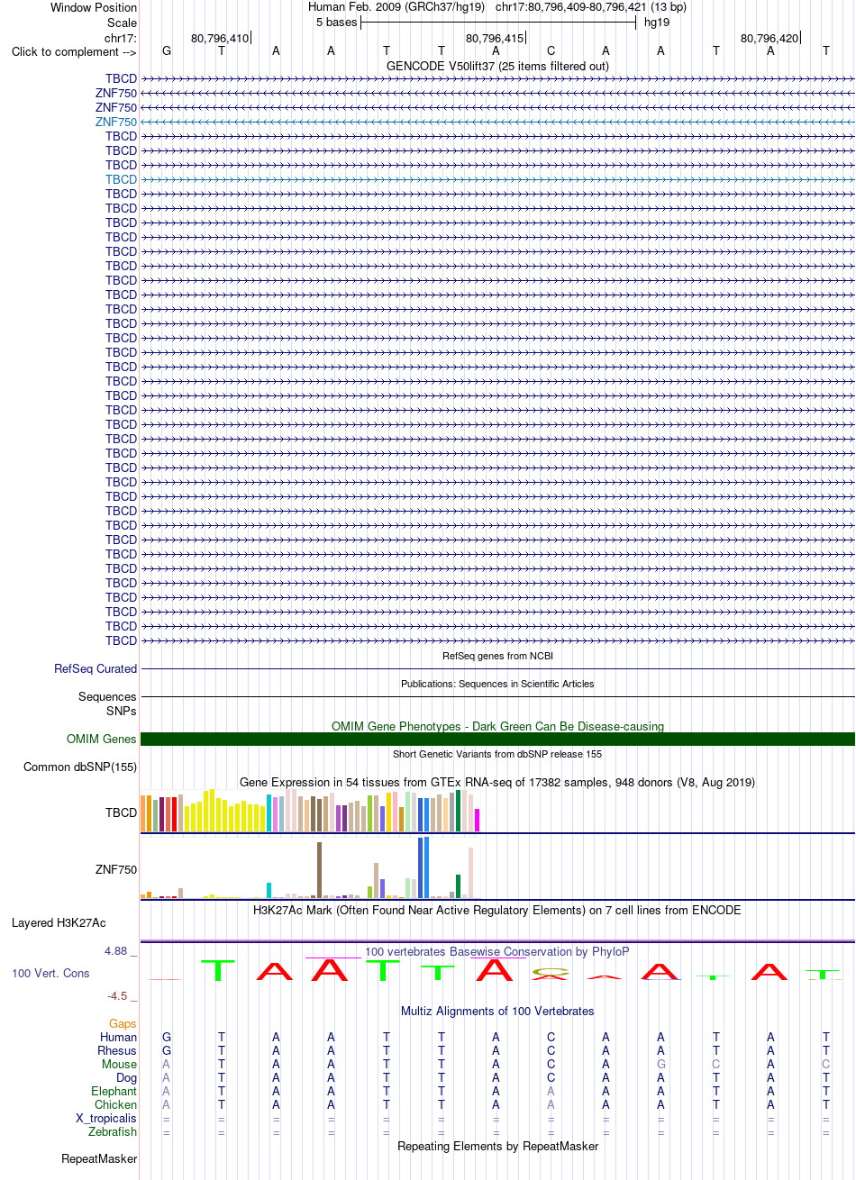Select the 'Dog' alignment row label
The height and width of the screenshot is (1180, 856).
coord(127,1078)
